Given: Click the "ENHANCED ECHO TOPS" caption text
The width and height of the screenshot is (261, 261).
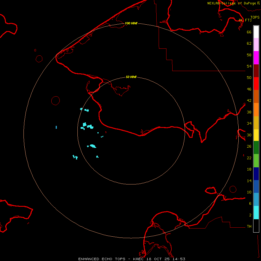Looking at the screenshot, I should click(102, 259).
